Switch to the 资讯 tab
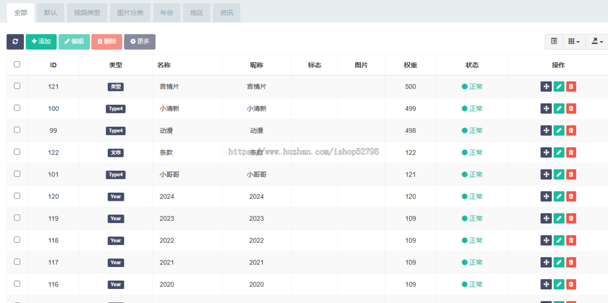 (x=226, y=13)
